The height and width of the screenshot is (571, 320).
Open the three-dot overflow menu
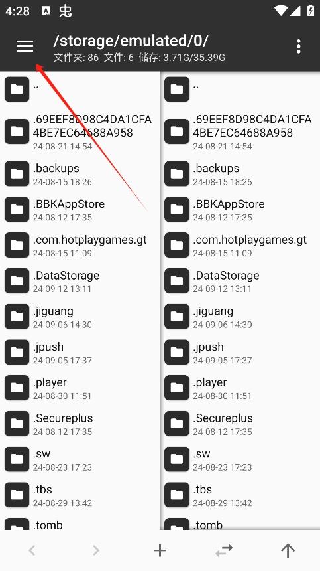click(299, 46)
